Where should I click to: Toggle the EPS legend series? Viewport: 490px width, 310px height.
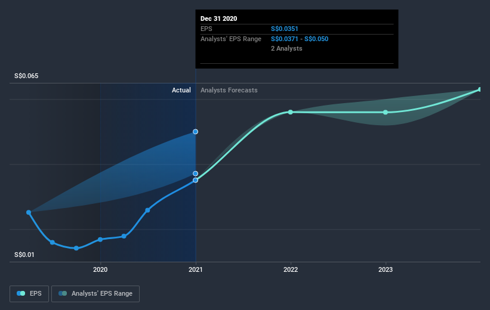(29, 293)
